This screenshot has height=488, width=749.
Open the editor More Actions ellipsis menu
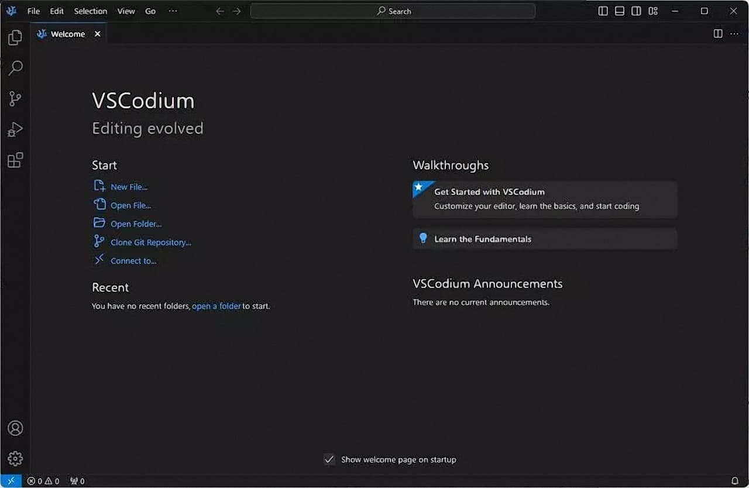coord(734,34)
